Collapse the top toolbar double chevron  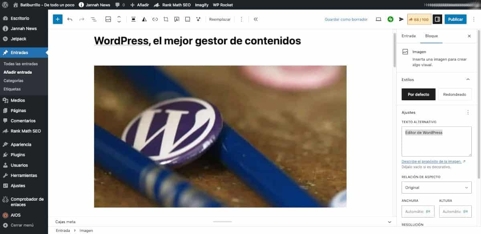(x=256, y=19)
